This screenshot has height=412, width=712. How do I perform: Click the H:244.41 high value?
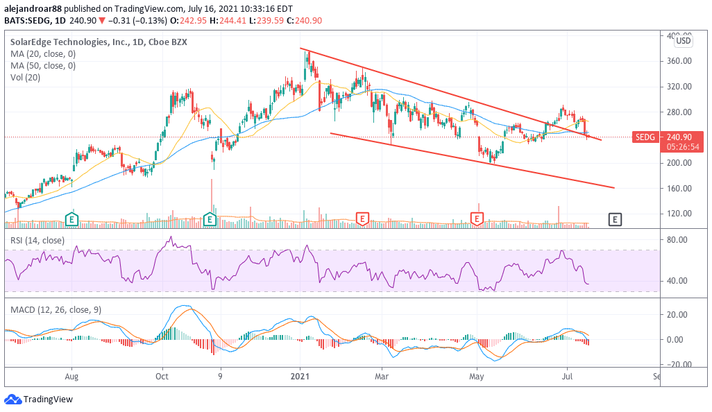(x=228, y=20)
